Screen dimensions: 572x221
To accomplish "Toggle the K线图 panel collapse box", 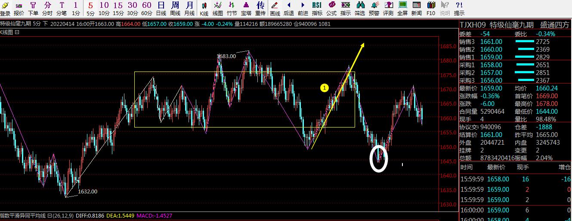I will [x=17, y=32].
